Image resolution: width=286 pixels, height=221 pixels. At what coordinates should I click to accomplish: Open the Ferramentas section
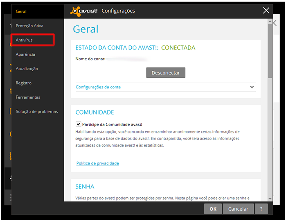pyautogui.click(x=28, y=97)
